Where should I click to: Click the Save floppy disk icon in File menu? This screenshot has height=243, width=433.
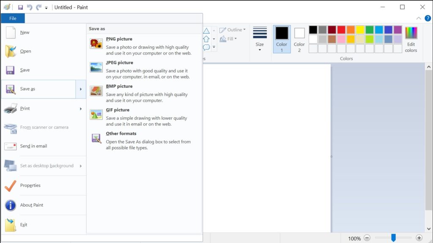tap(10, 70)
